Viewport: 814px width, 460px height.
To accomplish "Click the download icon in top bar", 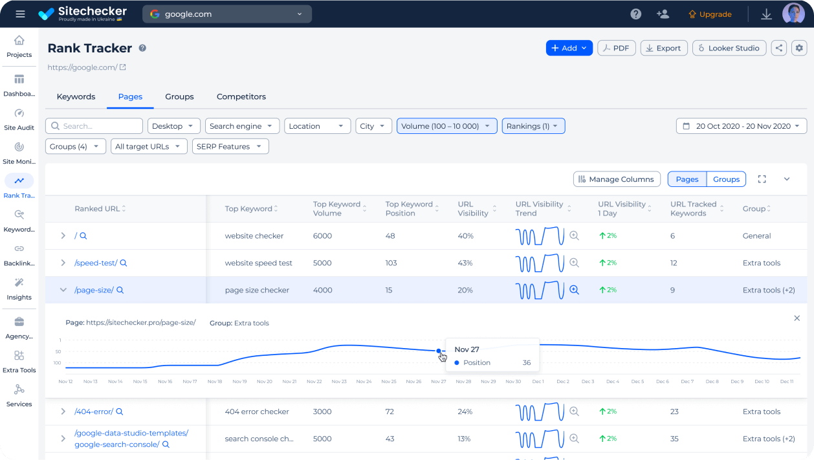I will [x=766, y=14].
